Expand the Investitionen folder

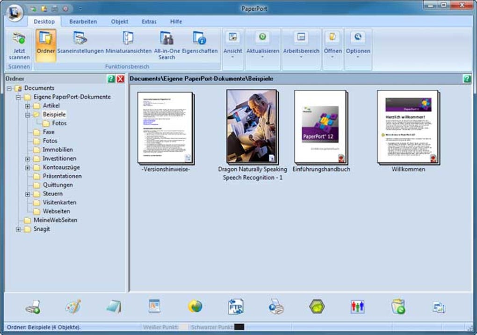click(x=28, y=159)
